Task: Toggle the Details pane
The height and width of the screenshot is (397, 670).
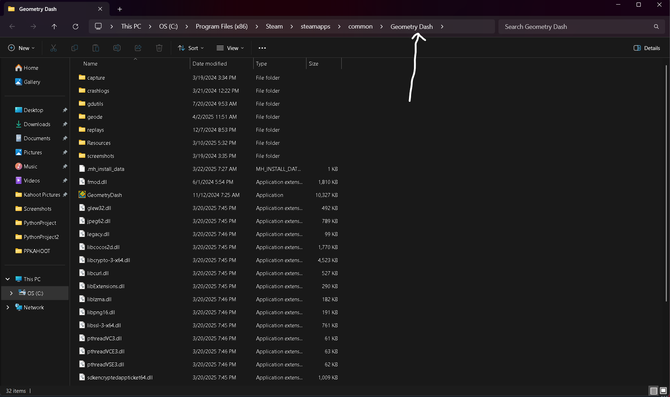Action: point(647,48)
